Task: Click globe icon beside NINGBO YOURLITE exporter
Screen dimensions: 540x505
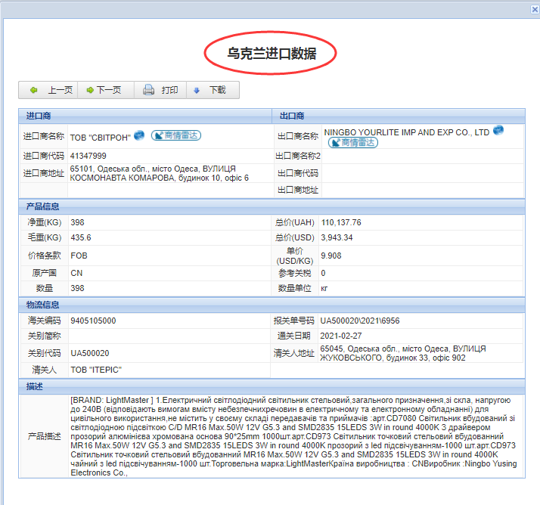Action: (498, 131)
